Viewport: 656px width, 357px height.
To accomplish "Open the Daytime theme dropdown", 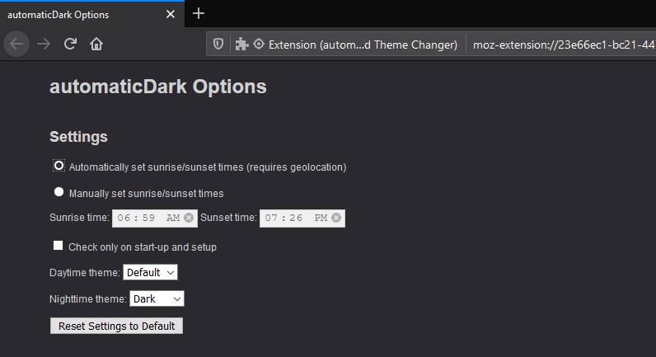I will [150, 272].
